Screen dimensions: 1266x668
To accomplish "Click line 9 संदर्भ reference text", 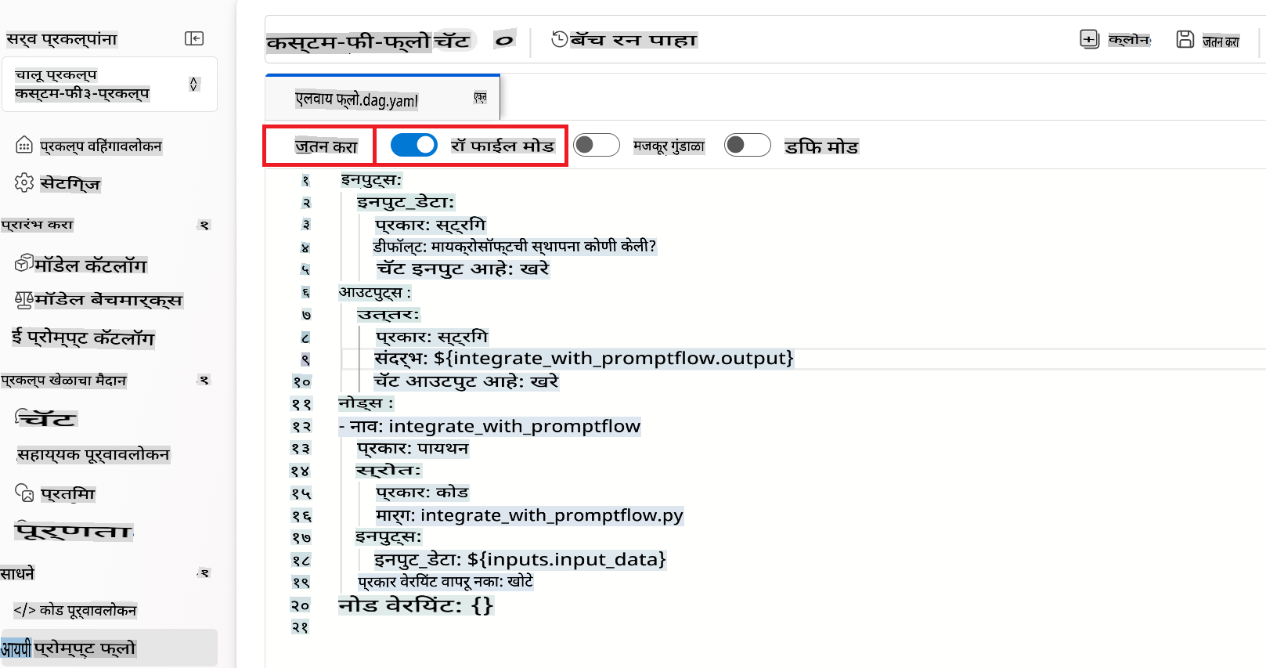I will (x=584, y=359).
